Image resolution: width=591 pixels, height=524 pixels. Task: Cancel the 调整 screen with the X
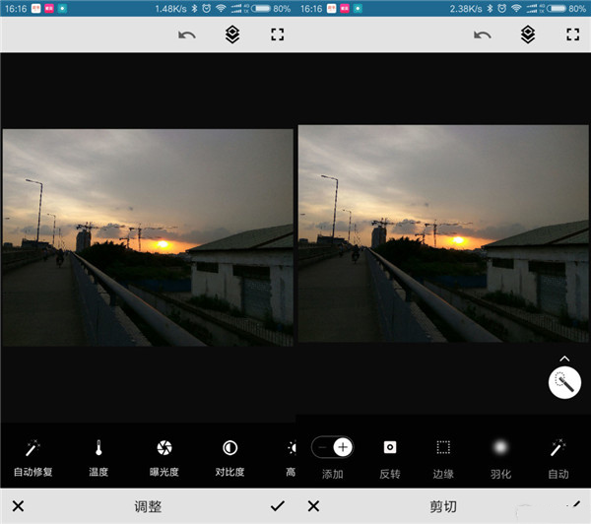tap(18, 506)
